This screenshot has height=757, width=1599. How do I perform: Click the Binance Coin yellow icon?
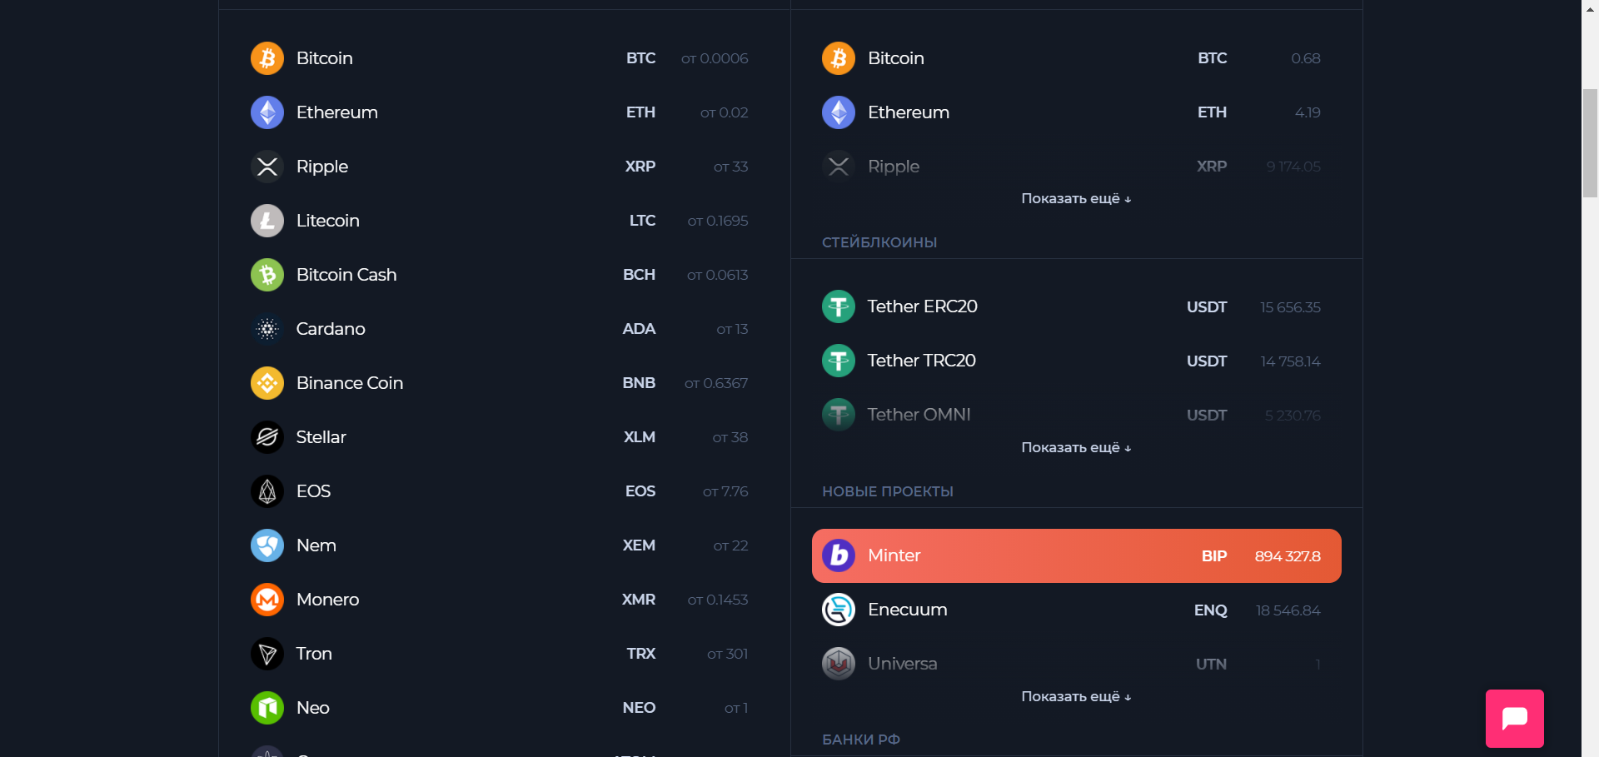click(x=267, y=383)
